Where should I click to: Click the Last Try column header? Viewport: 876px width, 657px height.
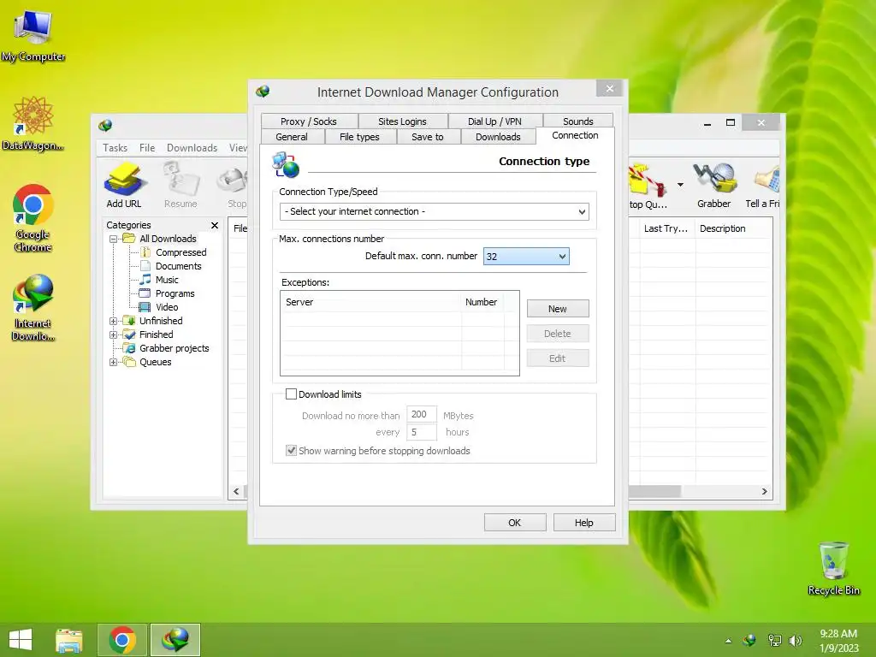[666, 228]
